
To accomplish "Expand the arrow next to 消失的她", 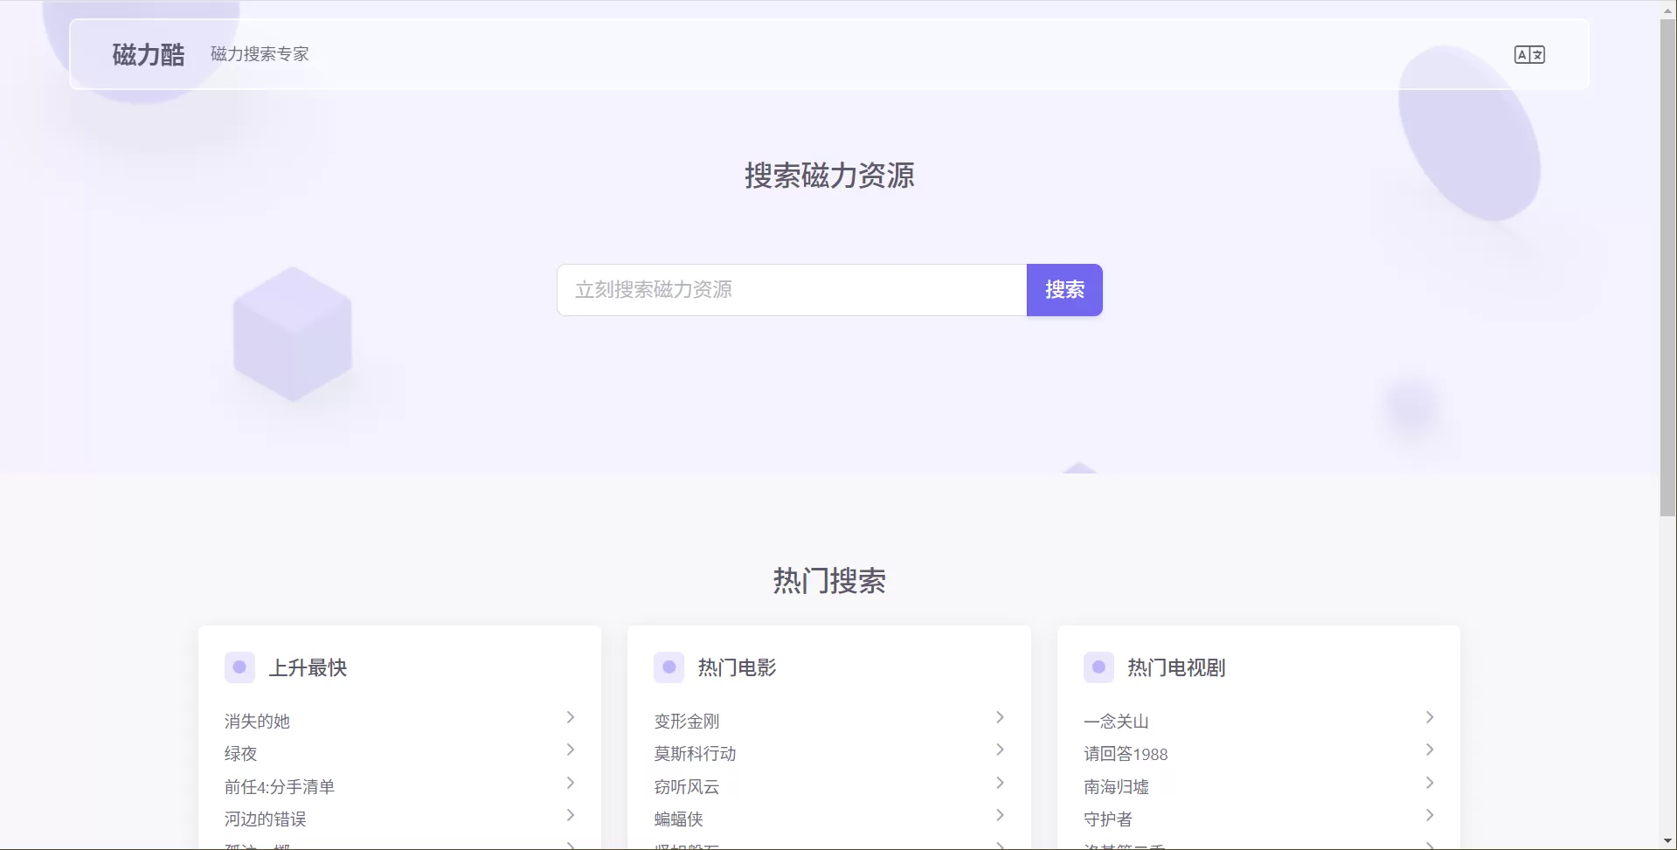I will click(571, 717).
